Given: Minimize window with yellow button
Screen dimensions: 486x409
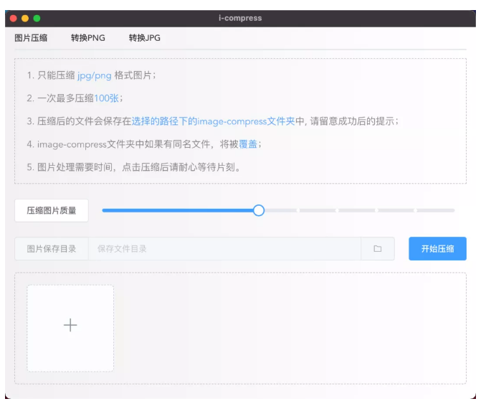Looking at the screenshot, I should [25, 19].
